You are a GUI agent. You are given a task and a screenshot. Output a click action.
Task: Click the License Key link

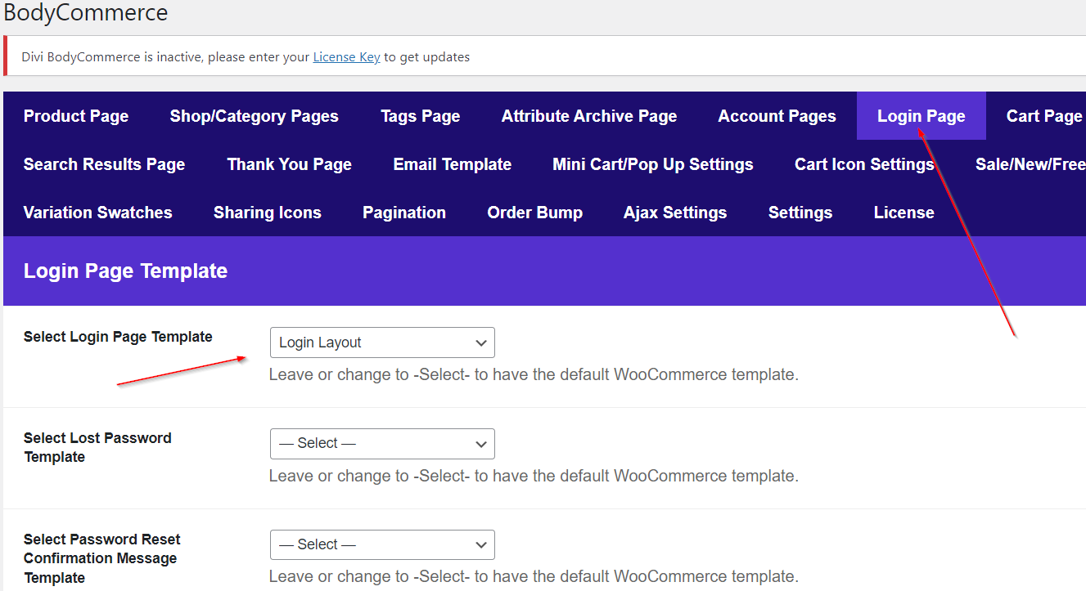[x=346, y=57]
